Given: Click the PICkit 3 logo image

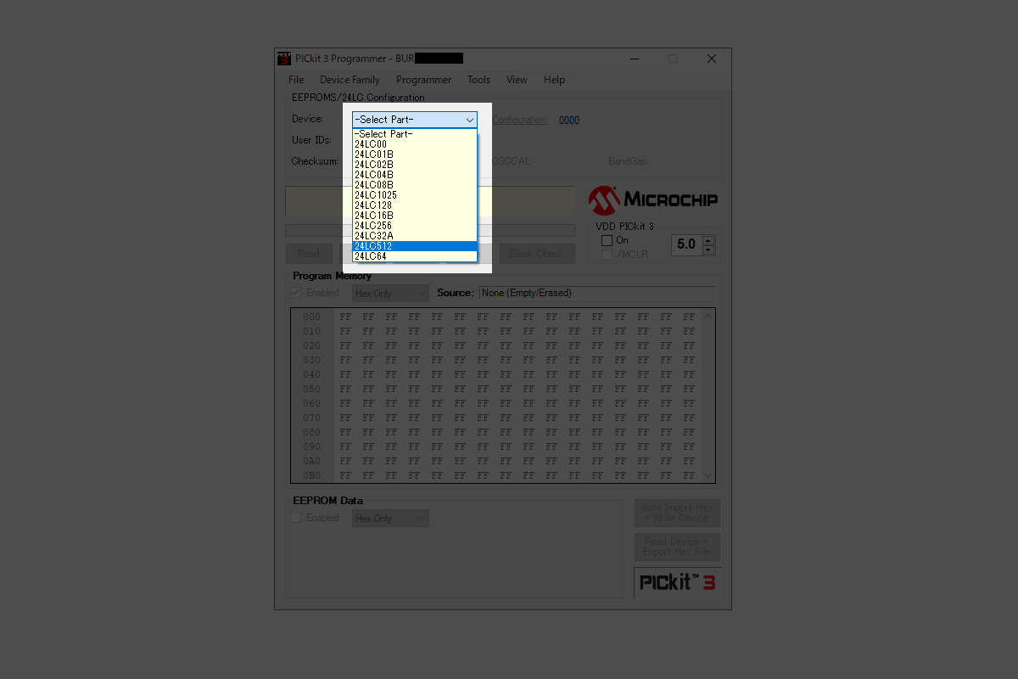Looking at the screenshot, I should tap(677, 582).
